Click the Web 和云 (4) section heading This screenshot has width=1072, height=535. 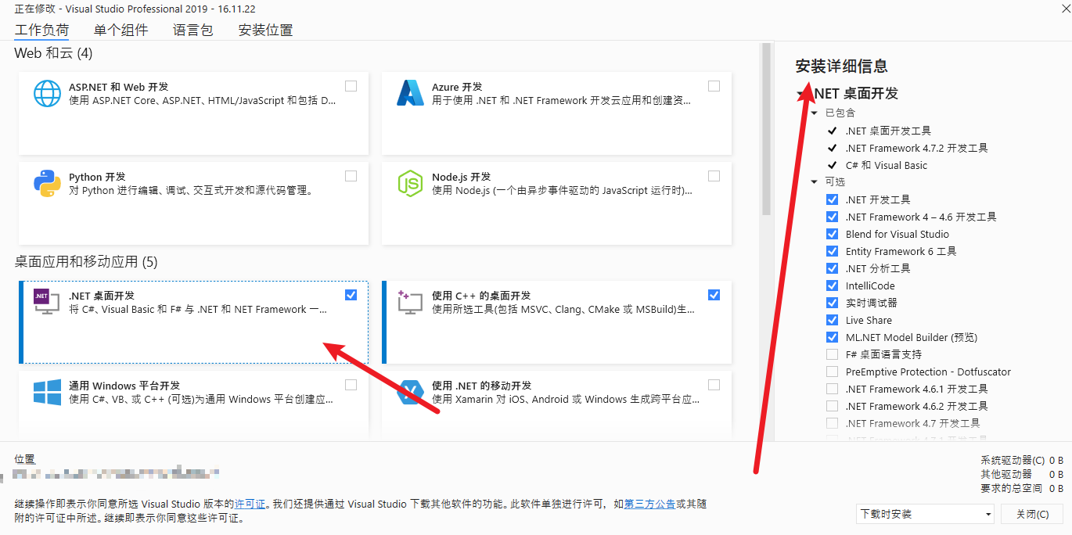click(53, 53)
